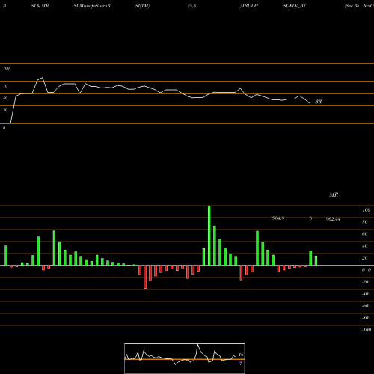Click the RSI current value label 33
The height and width of the screenshot is (374, 374).
[x=319, y=102]
